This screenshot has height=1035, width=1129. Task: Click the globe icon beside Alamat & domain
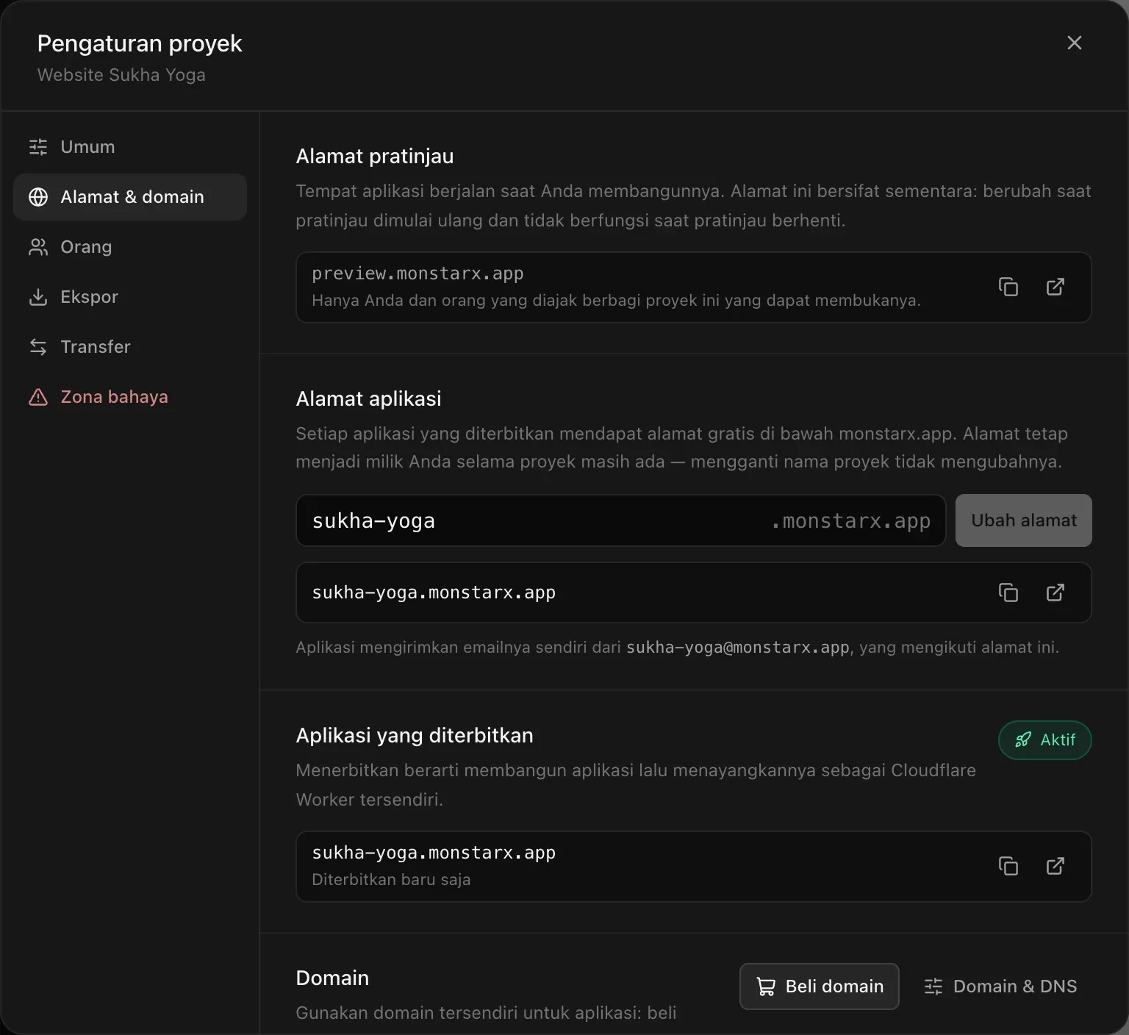click(38, 197)
